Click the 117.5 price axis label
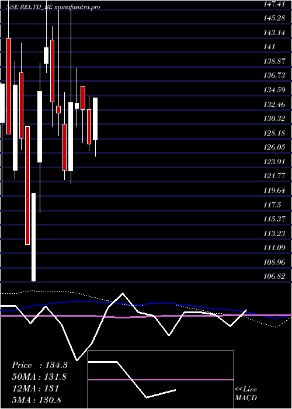Viewport: 292px width, 409px height. coord(271,205)
